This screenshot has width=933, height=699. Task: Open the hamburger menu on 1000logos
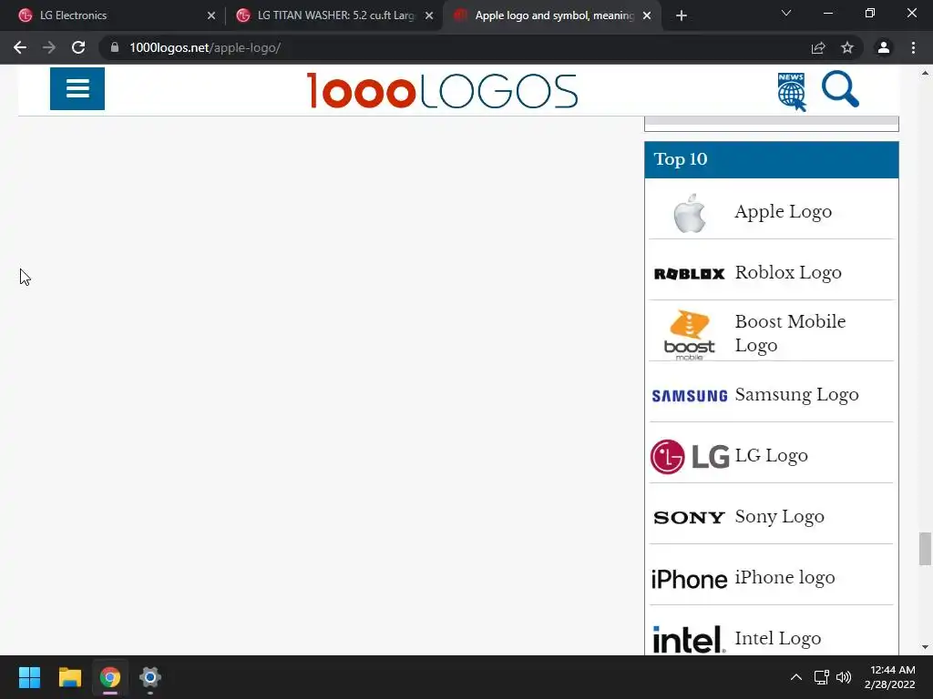click(x=77, y=88)
